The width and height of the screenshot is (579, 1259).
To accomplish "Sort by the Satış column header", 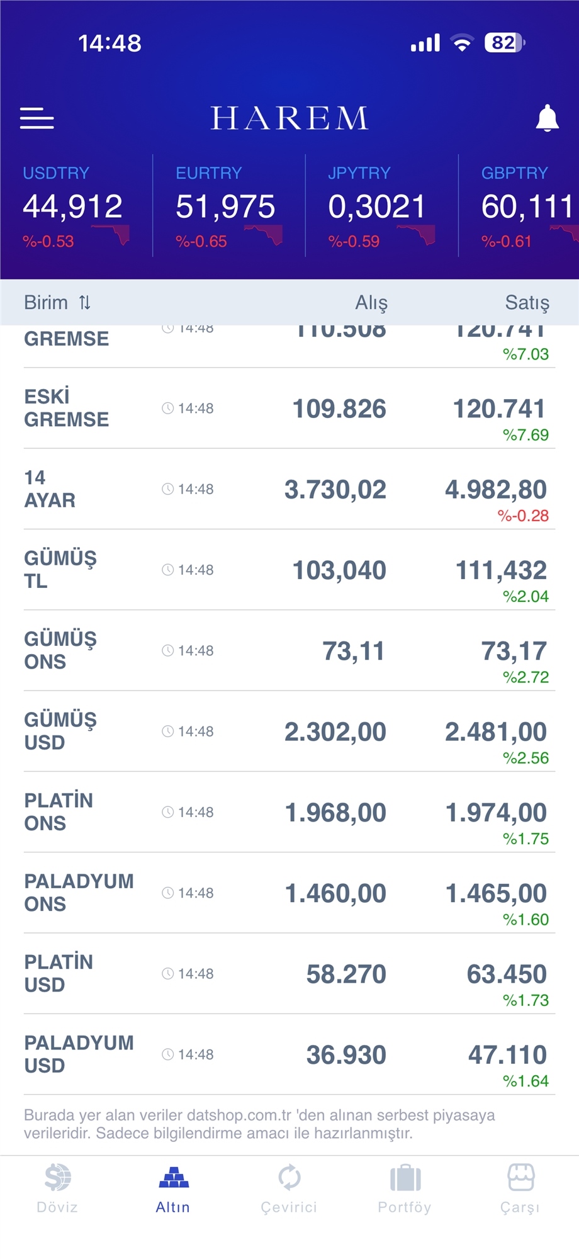I will point(527,303).
